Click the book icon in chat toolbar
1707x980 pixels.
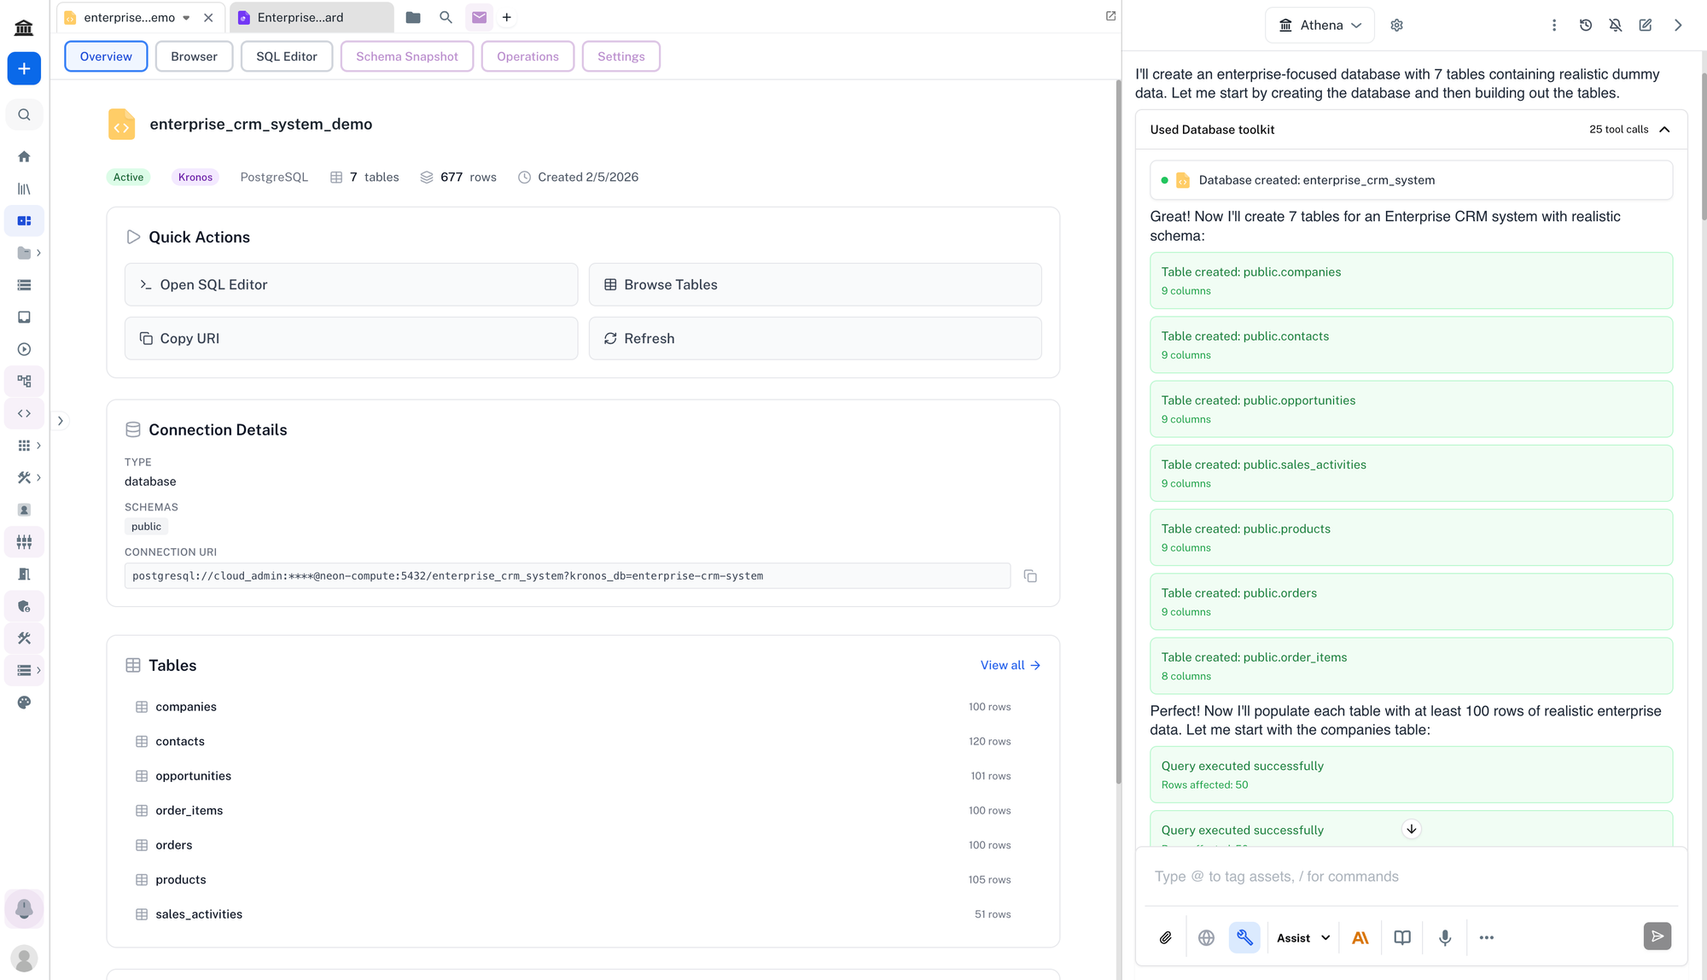tap(1401, 937)
